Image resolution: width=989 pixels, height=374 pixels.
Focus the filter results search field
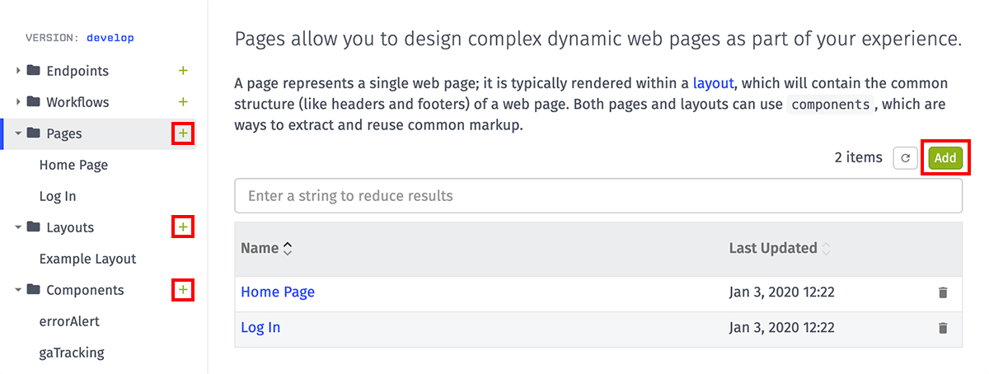pyautogui.click(x=598, y=196)
